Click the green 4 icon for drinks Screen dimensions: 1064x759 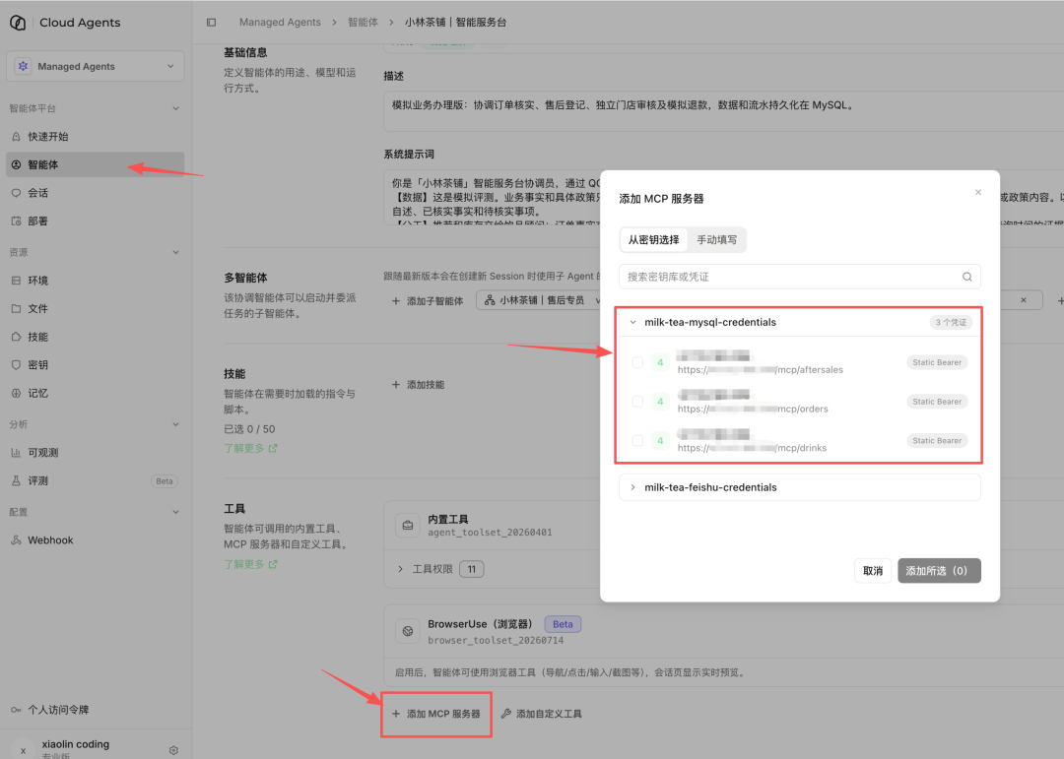[659, 441]
